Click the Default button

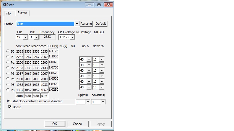[x=101, y=24]
